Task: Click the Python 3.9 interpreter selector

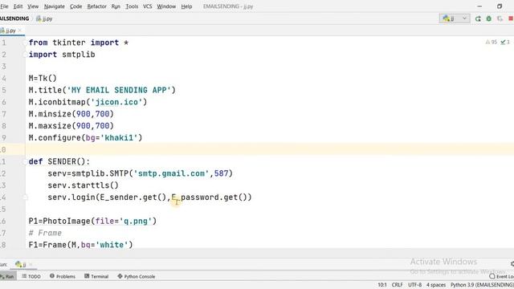Action: tap(482, 285)
